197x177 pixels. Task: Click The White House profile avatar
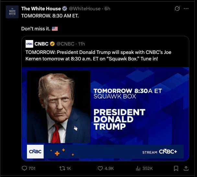point(12,12)
